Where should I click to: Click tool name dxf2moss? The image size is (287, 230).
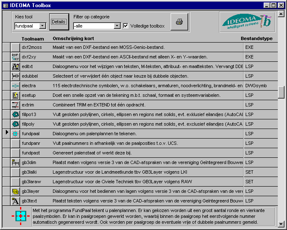(32, 47)
